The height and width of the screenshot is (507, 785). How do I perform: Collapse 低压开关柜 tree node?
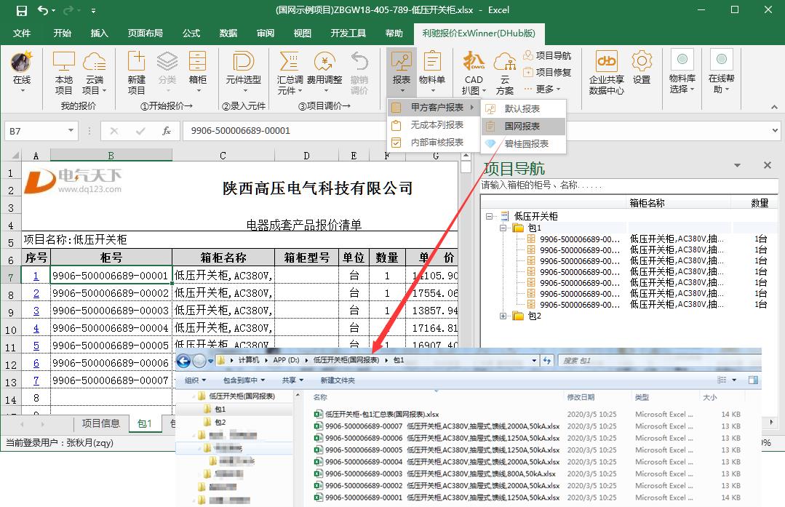tap(489, 216)
